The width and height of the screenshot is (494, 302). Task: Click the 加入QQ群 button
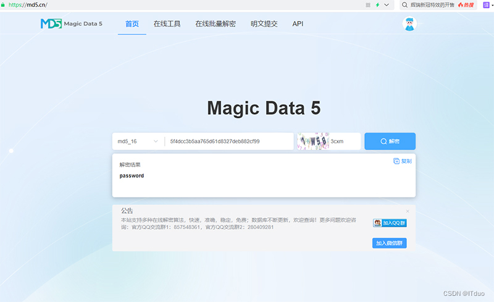[390, 223]
